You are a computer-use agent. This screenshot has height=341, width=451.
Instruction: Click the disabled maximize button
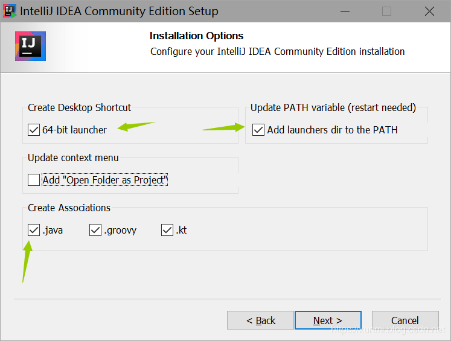386,11
